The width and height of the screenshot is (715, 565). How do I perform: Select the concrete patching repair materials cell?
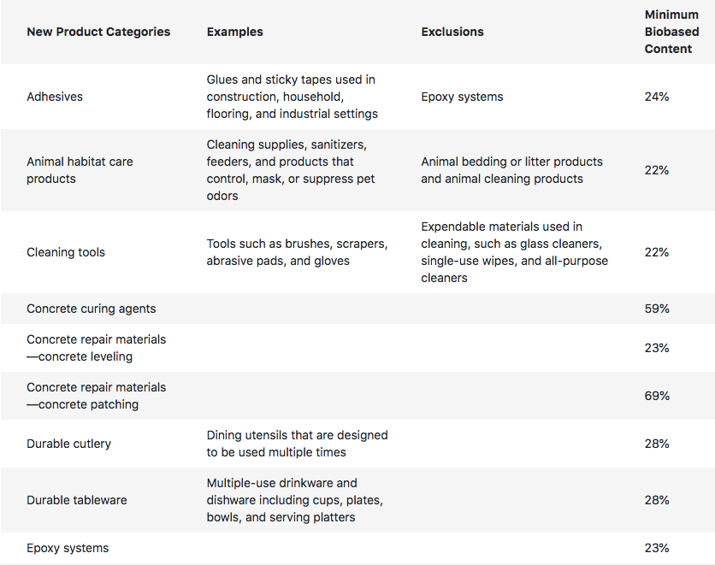pos(96,396)
